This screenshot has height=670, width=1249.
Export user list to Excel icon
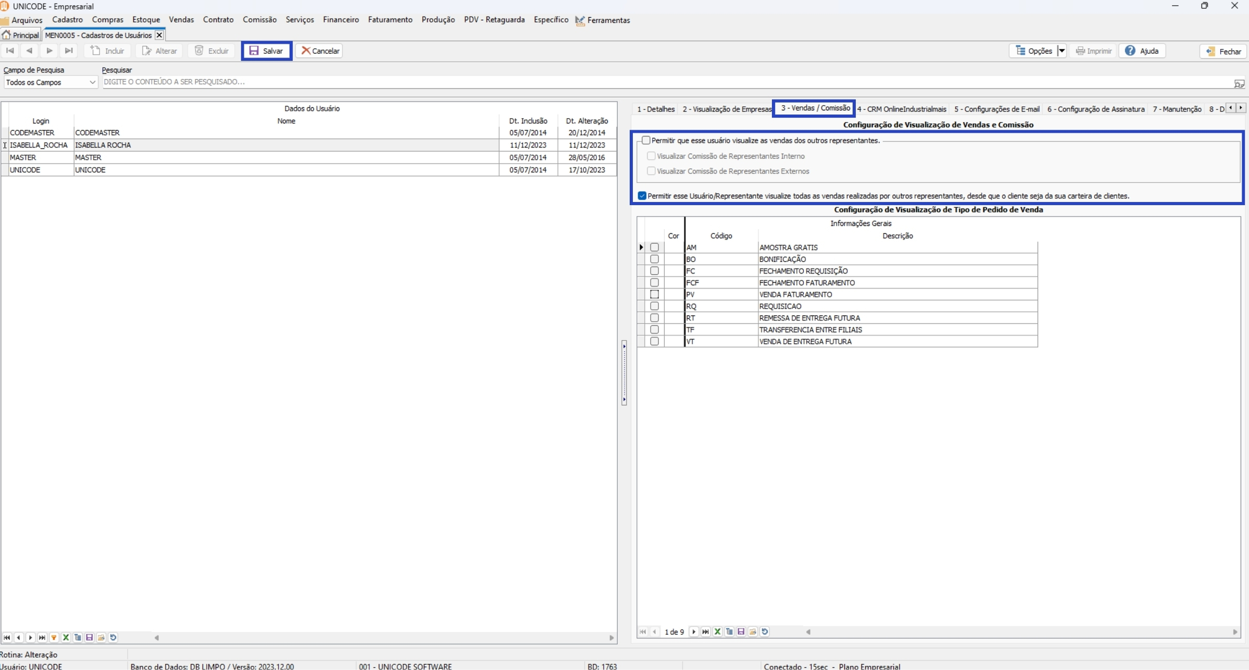coord(66,637)
